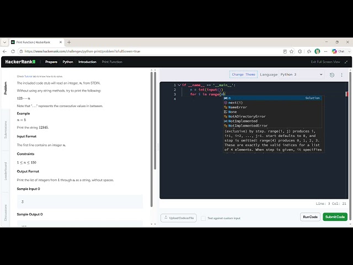This screenshot has width=353, height=265.
Task: Go to Prepare breadcrumb
Action: click(51, 62)
